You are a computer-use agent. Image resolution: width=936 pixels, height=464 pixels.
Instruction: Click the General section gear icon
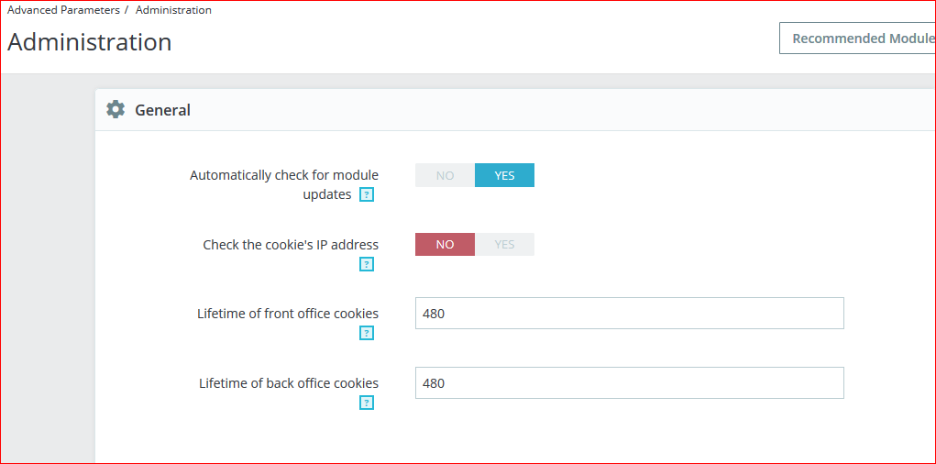coord(116,110)
